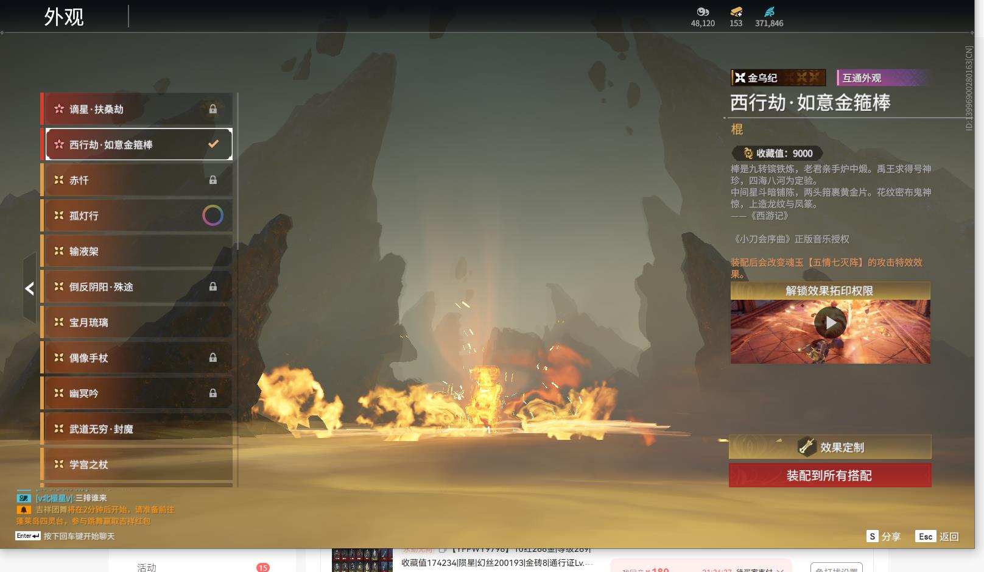Click the lock icon on 赤忏

tap(213, 180)
